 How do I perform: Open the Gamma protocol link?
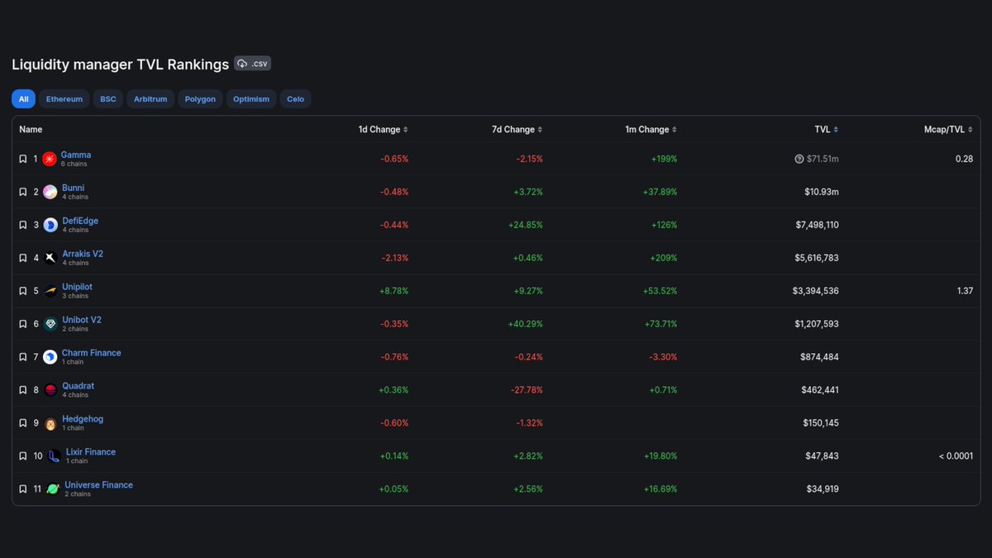tap(76, 155)
